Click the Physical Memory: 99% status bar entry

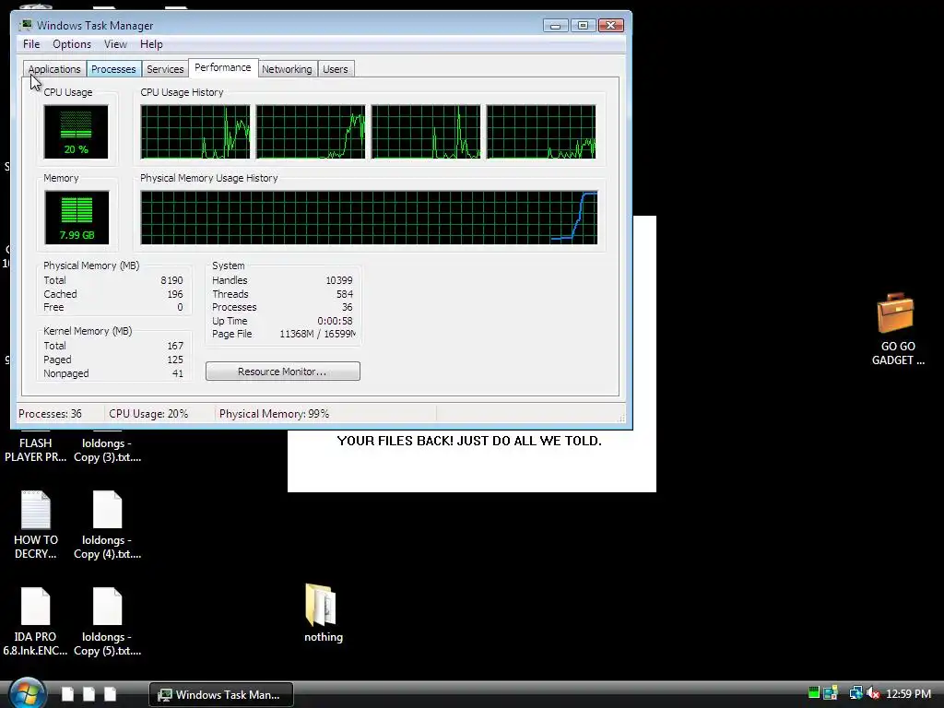274,414
